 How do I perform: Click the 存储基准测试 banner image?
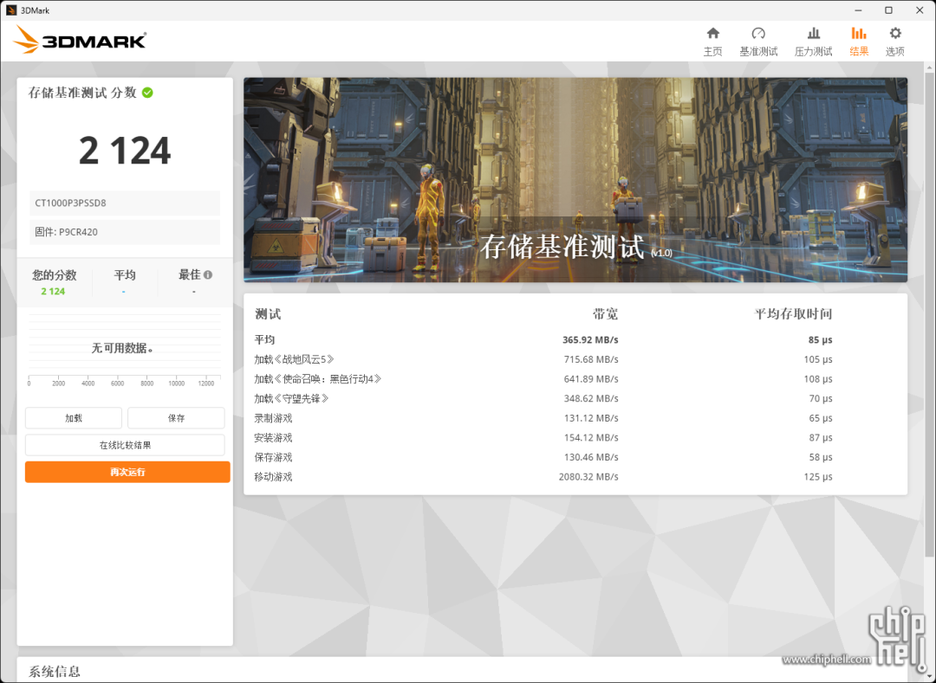(575, 180)
